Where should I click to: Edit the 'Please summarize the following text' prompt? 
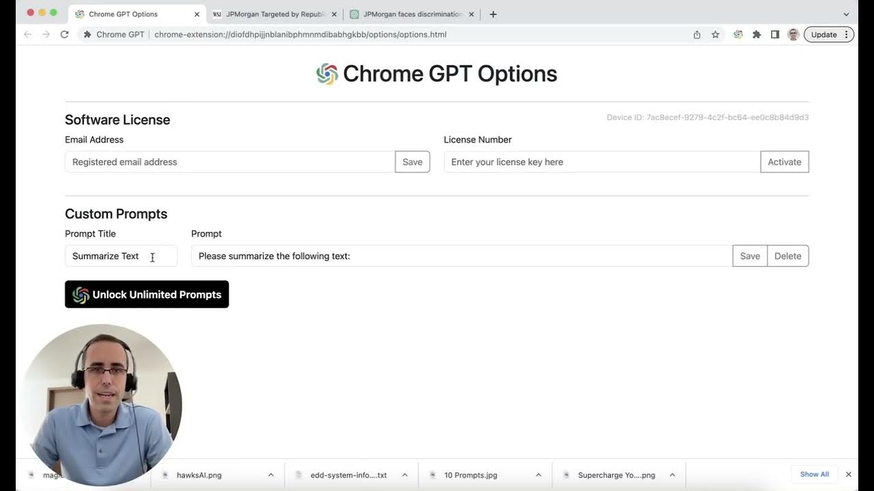click(462, 256)
